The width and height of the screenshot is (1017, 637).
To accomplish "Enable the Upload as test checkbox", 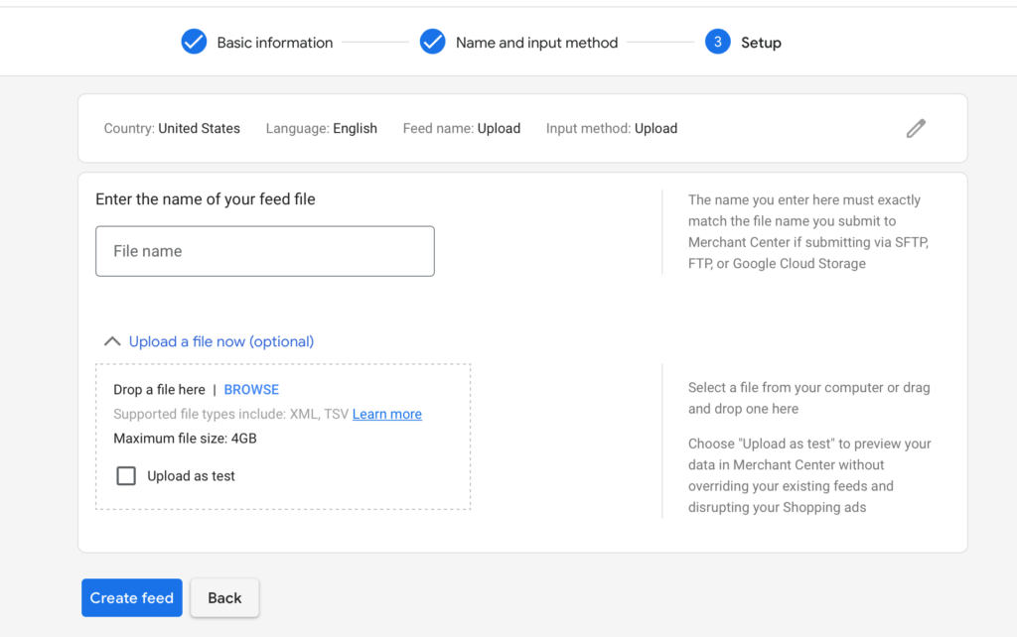I will [x=126, y=475].
